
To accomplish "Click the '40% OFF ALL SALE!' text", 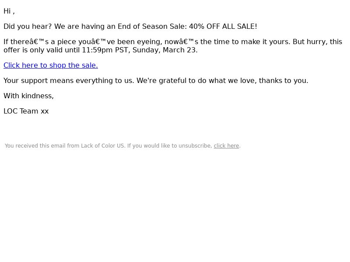I will 223,27.
